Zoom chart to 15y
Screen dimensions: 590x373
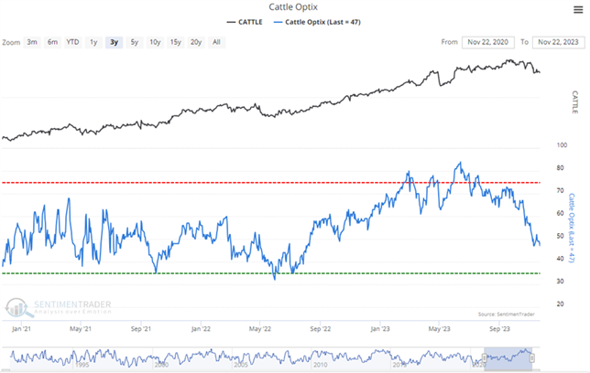[176, 42]
